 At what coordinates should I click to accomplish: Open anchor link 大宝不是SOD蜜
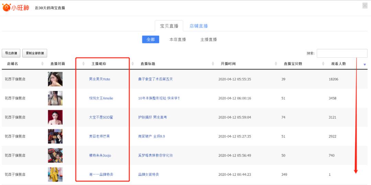pyautogui.click(x=101, y=117)
